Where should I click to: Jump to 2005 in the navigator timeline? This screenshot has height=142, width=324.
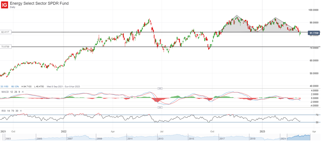tap(39, 138)
